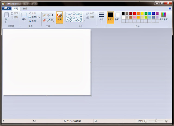Viewport: 174px width, 126px height.
Task: Click the rectangular Select tool button
Action: click(x=24, y=15)
